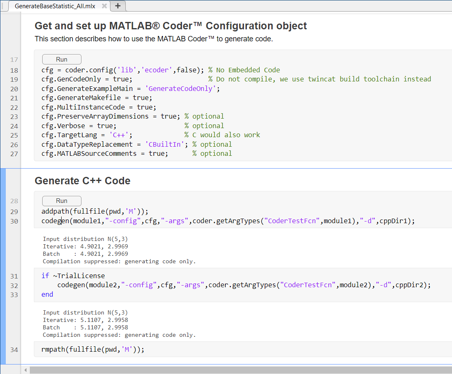Image resolution: width=452 pixels, height=374 pixels.
Task: Run the Generate C++ Code block
Action: (x=62, y=201)
